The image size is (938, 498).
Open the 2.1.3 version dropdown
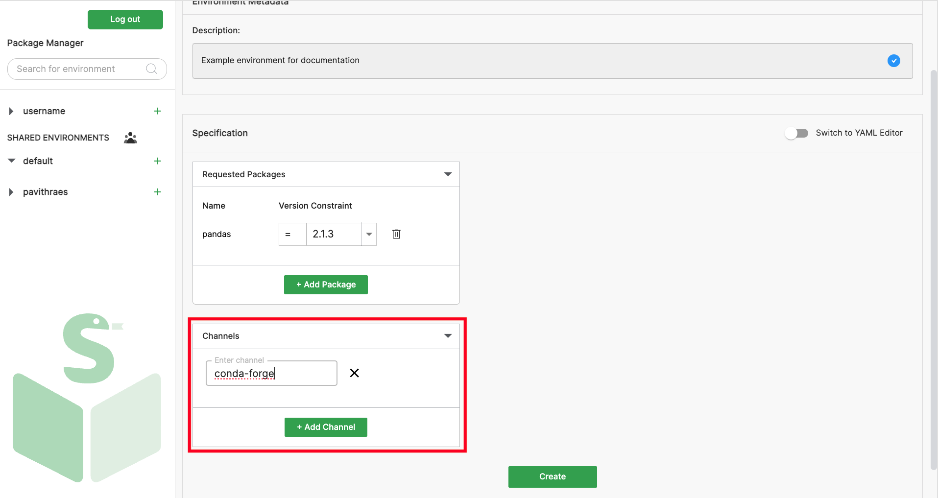[x=368, y=234]
